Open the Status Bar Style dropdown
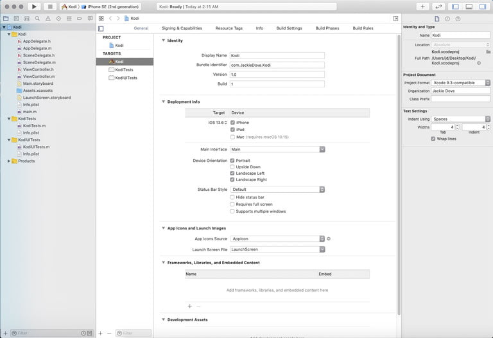 pyautogui.click(x=277, y=190)
